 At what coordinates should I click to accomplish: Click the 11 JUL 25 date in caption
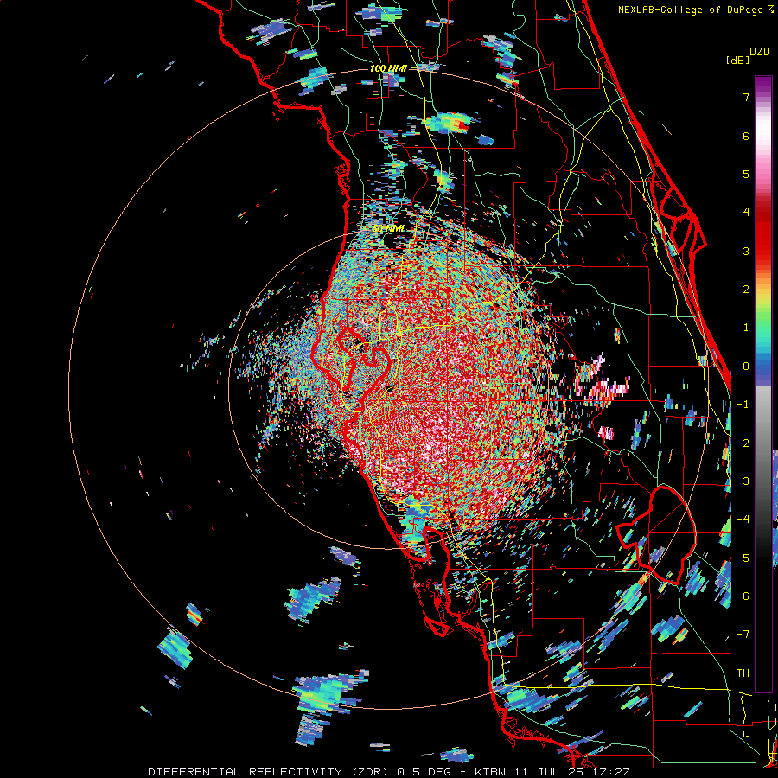click(551, 772)
